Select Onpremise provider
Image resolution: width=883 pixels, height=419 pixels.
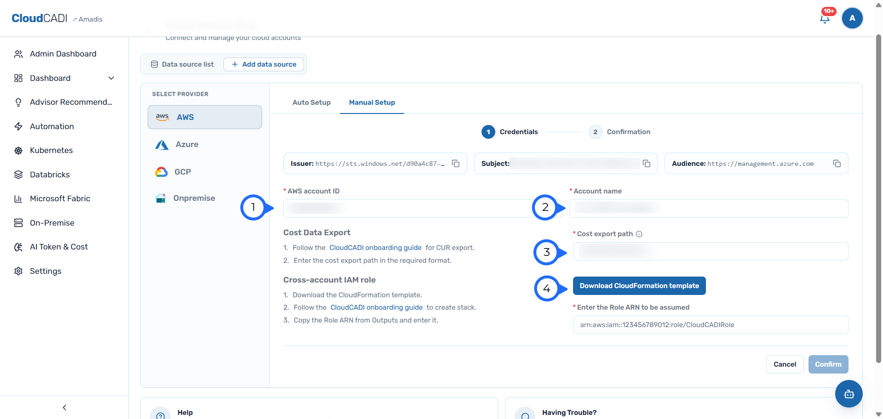[205, 198]
